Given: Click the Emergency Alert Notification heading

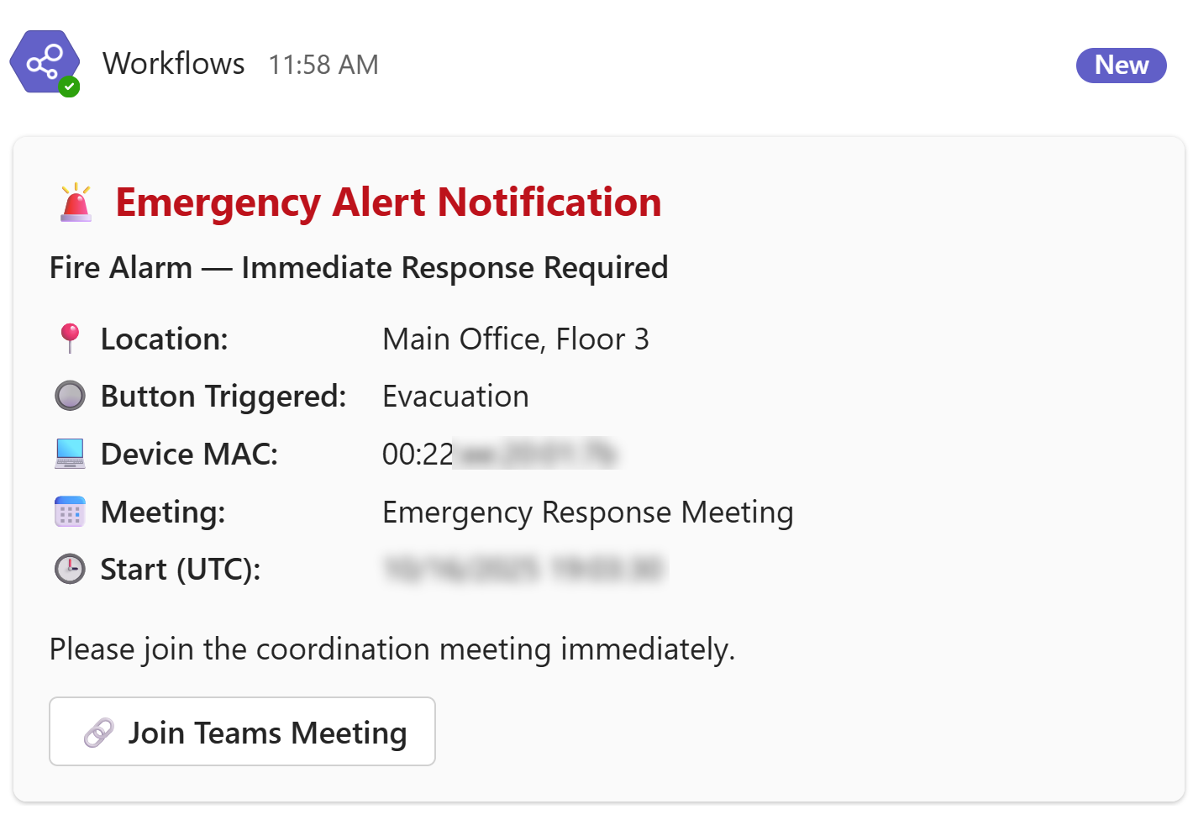Looking at the screenshot, I should point(388,202).
